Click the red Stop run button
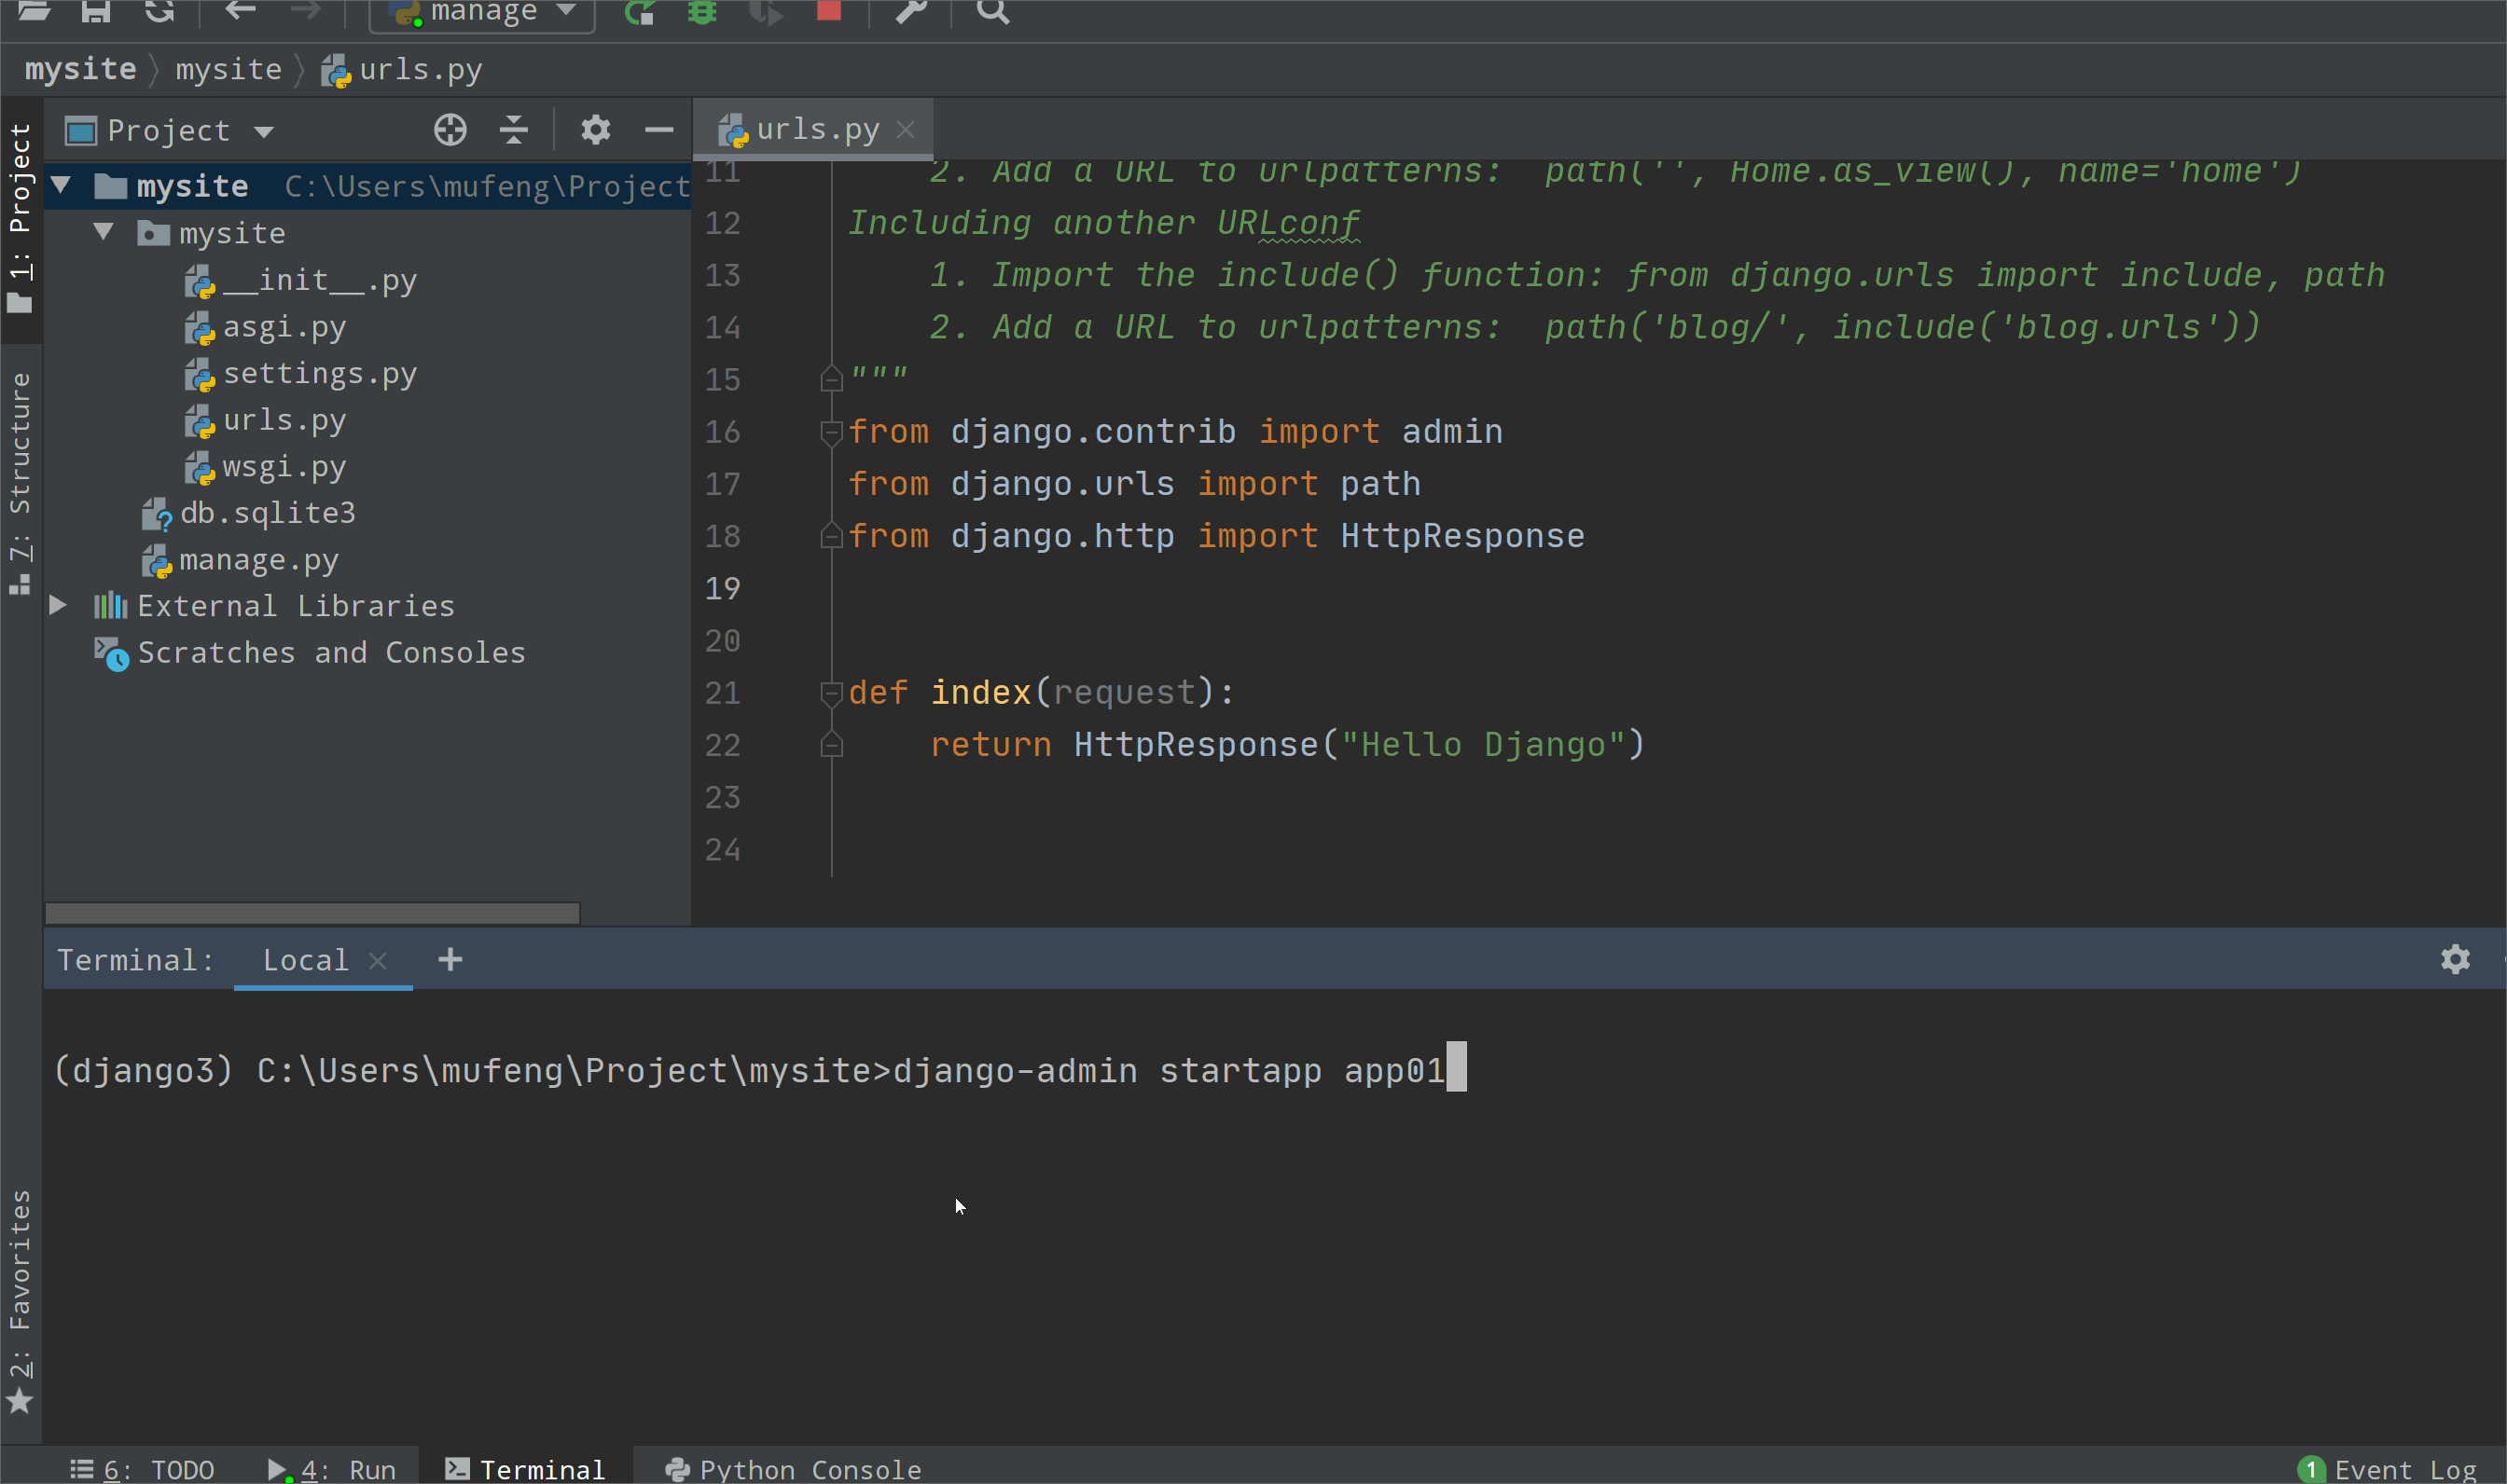Screen dimensions: 2507x1484 coord(828,10)
